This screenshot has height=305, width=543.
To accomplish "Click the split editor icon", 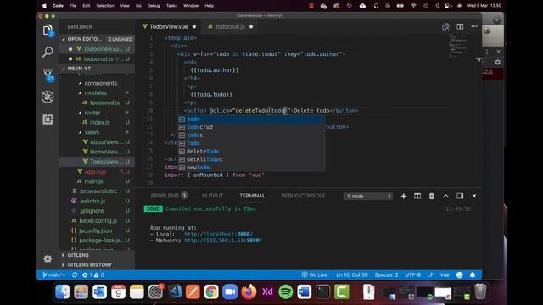I will tap(460, 26).
